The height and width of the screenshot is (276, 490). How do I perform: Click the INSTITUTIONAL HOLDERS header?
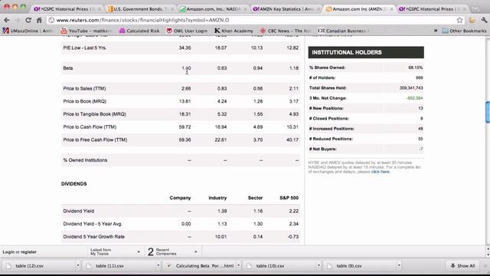[x=366, y=52]
